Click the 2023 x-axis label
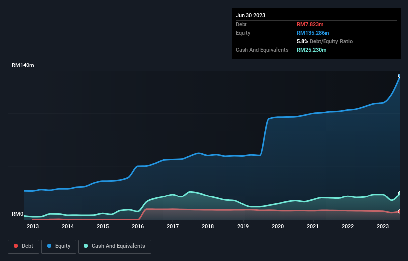408x261 pixels. [x=383, y=226]
